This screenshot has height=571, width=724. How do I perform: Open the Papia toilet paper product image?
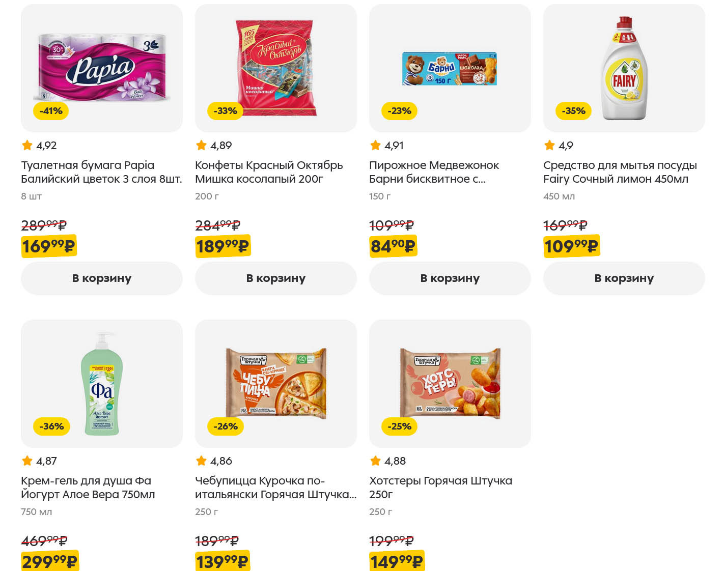pos(102,66)
